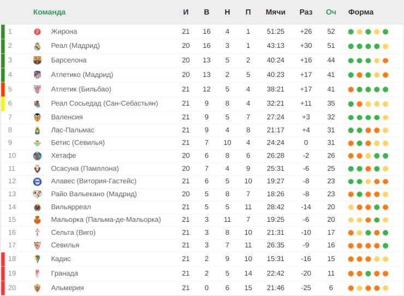
Task: Open Мальорка (Пальма-де-Мальорка) team link
Action: coord(106,220)
